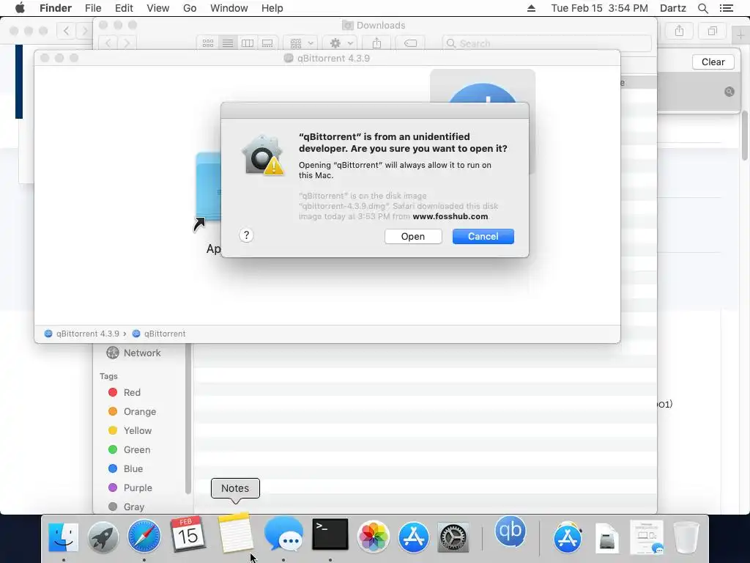The image size is (750, 563).
Task: Select the Red tag in the sidebar
Action: pos(125,393)
